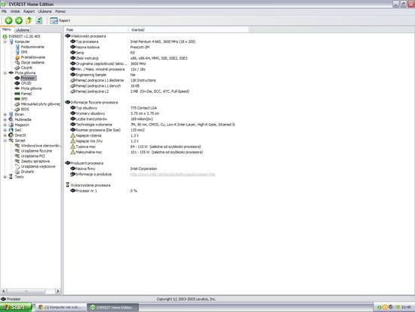Go up one level with Up arrow icon
This screenshot has width=415, height=312.
(29, 20)
